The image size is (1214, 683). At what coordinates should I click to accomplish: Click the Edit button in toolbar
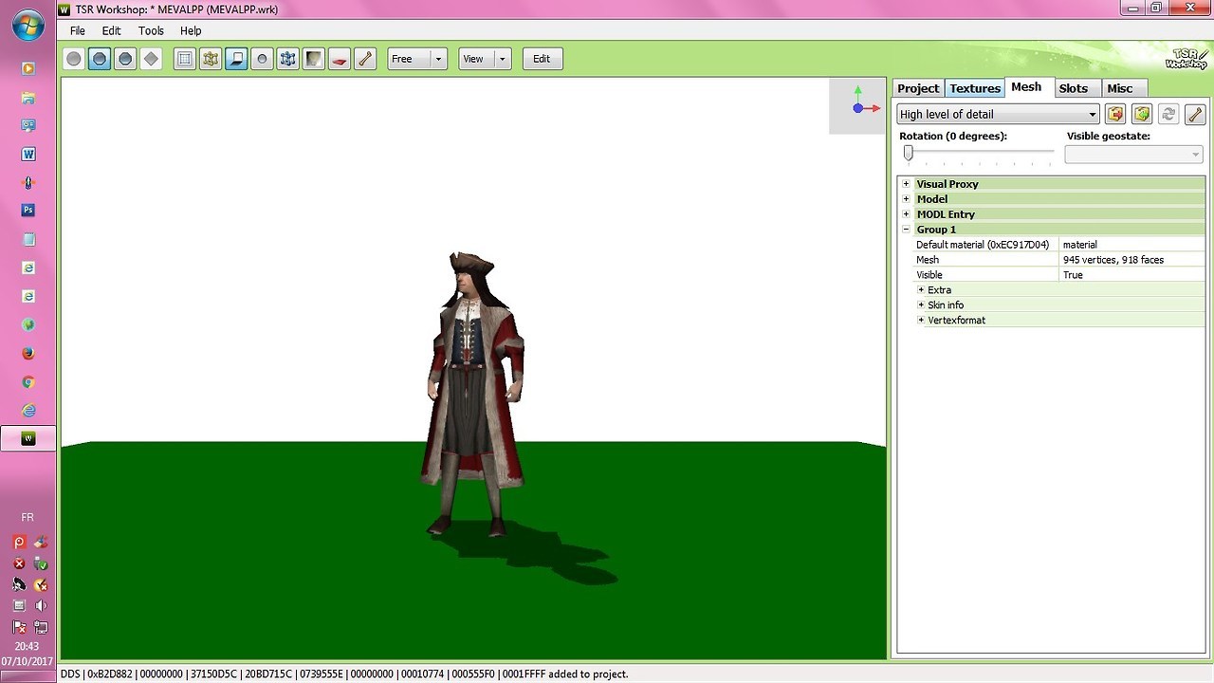[542, 59]
